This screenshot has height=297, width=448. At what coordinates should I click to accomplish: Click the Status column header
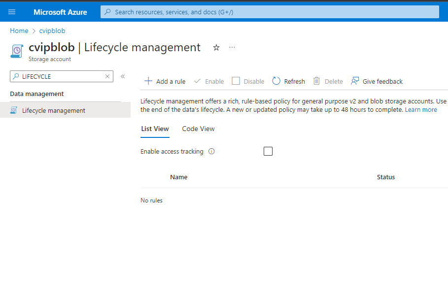pos(386,177)
